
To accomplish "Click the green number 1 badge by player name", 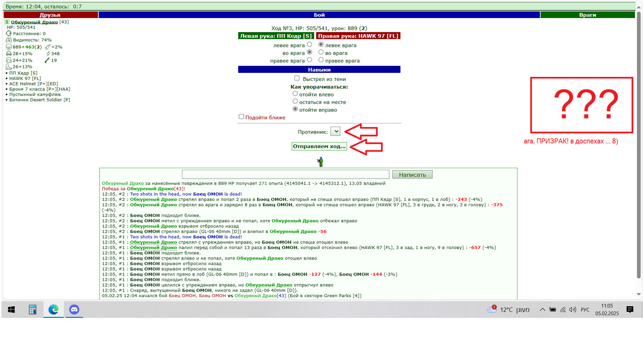I will point(7,22).
